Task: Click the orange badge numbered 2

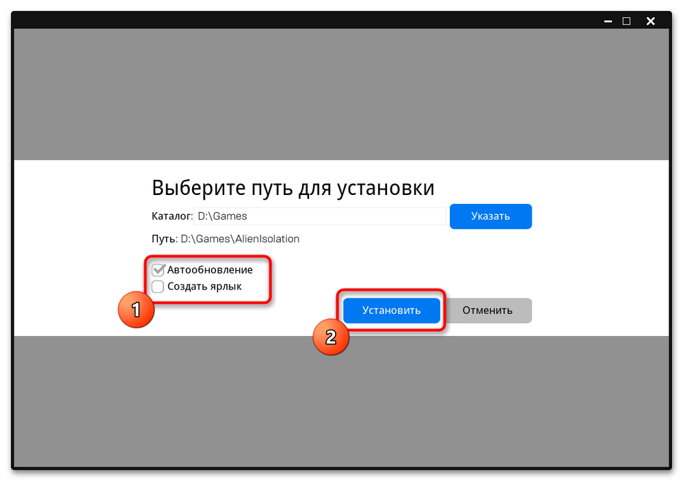Action: (x=330, y=337)
